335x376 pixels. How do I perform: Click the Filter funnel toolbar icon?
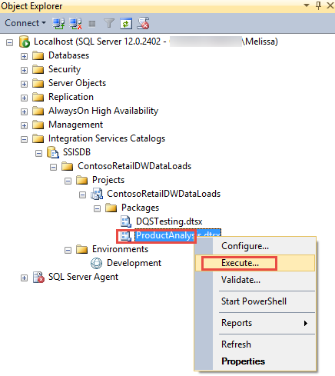coord(109,24)
